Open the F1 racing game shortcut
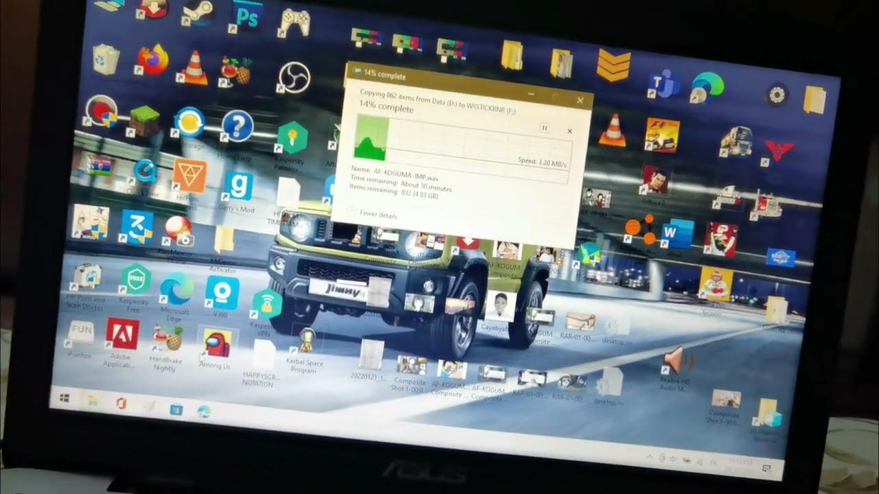This screenshot has width=879, height=494. tap(662, 134)
